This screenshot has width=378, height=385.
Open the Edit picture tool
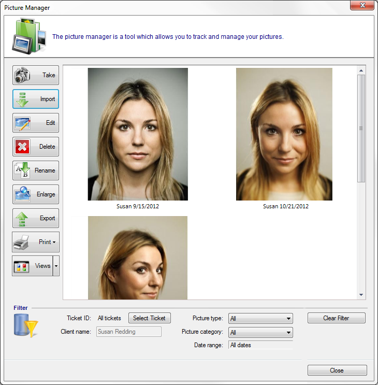click(x=36, y=123)
